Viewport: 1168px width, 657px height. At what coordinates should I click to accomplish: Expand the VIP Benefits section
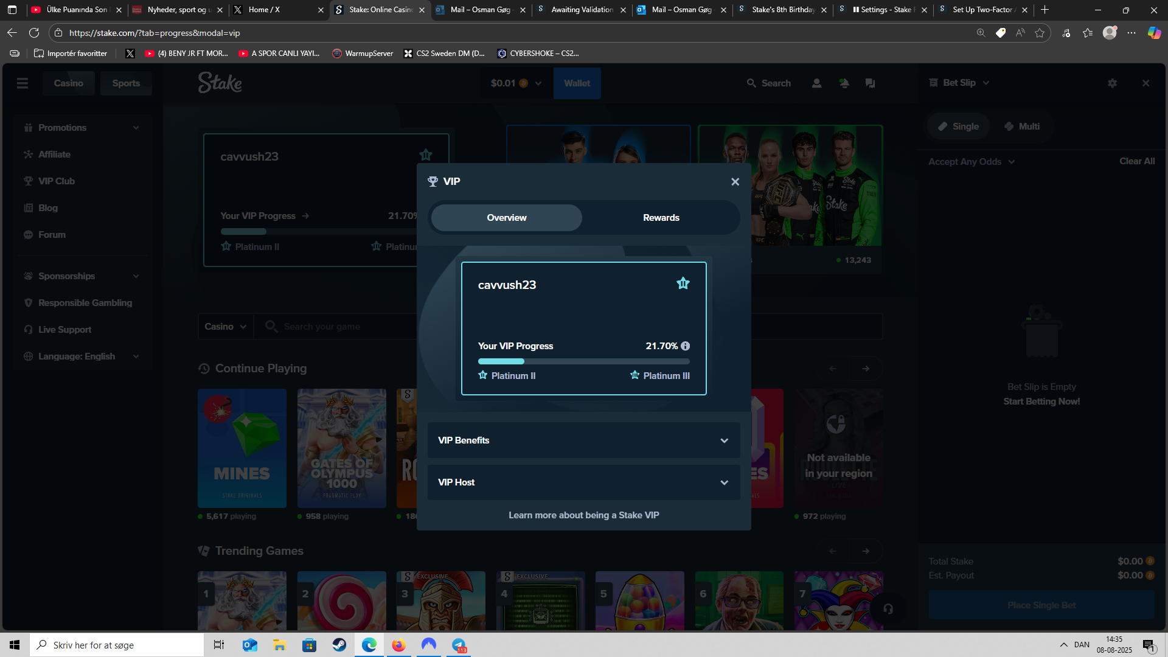click(x=583, y=440)
